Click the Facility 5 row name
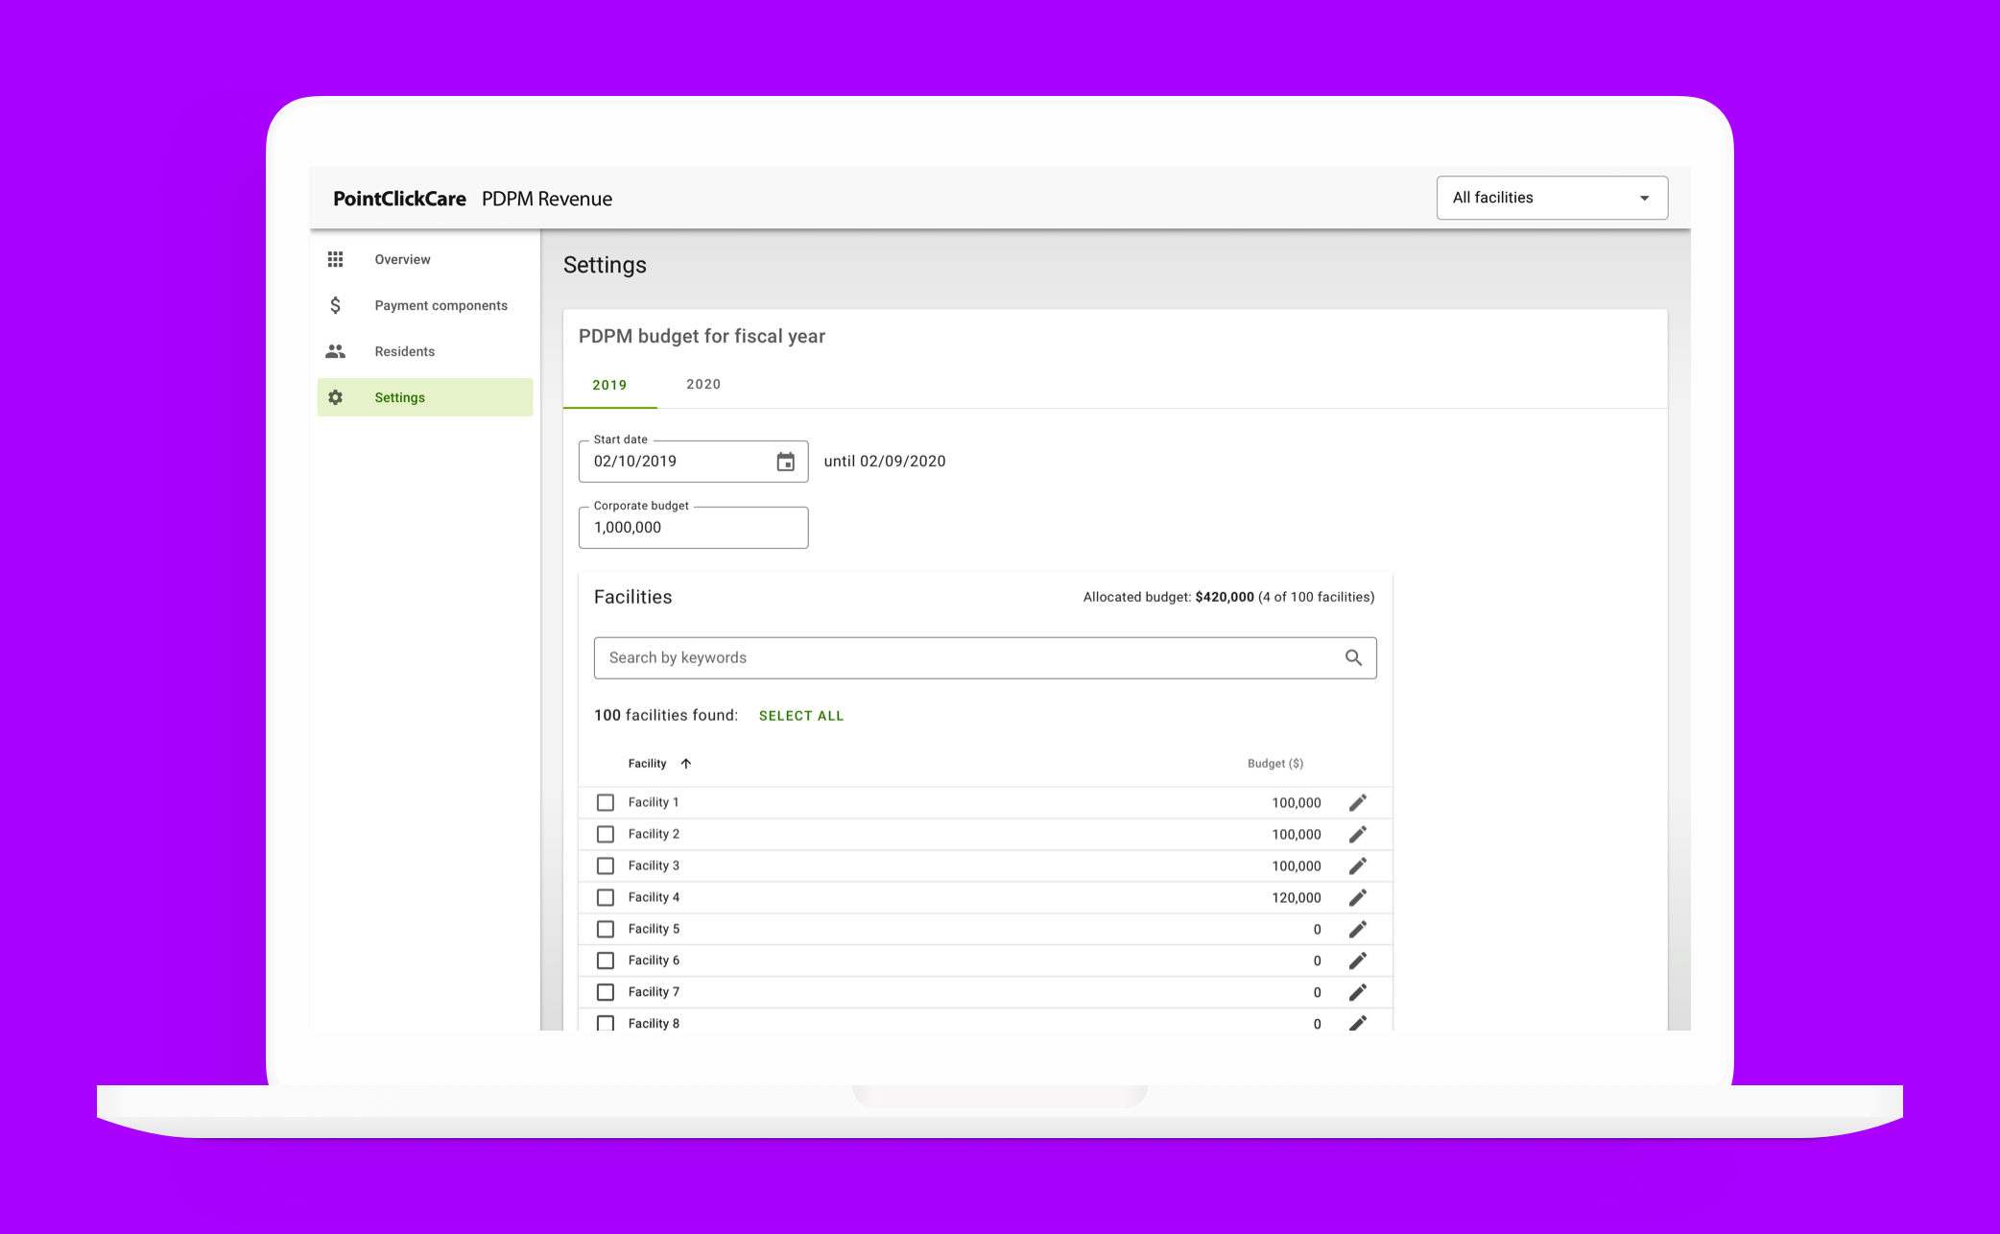2000x1234 pixels. pyautogui.click(x=654, y=929)
